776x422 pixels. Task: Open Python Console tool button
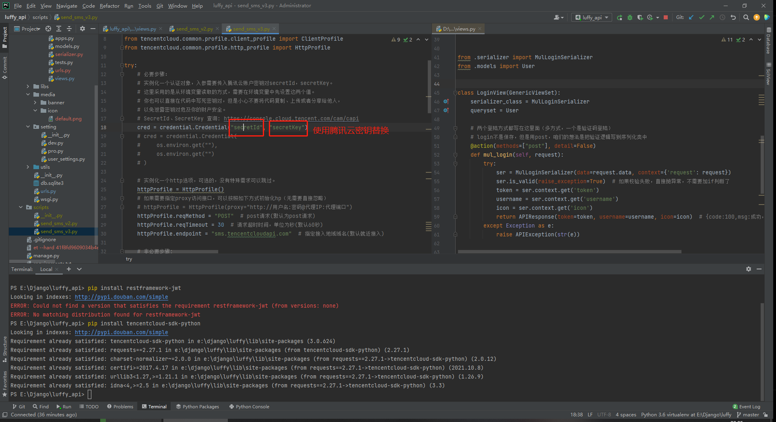tap(249, 407)
